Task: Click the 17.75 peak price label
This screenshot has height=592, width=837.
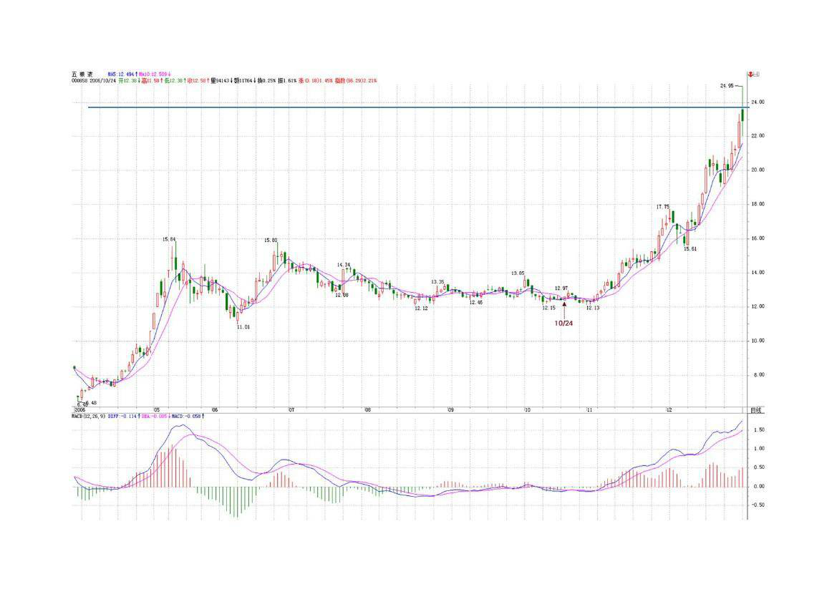Action: pyautogui.click(x=663, y=207)
